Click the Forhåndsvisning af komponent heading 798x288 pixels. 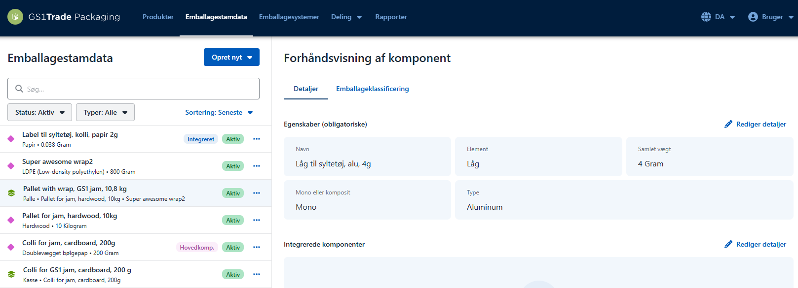367,58
